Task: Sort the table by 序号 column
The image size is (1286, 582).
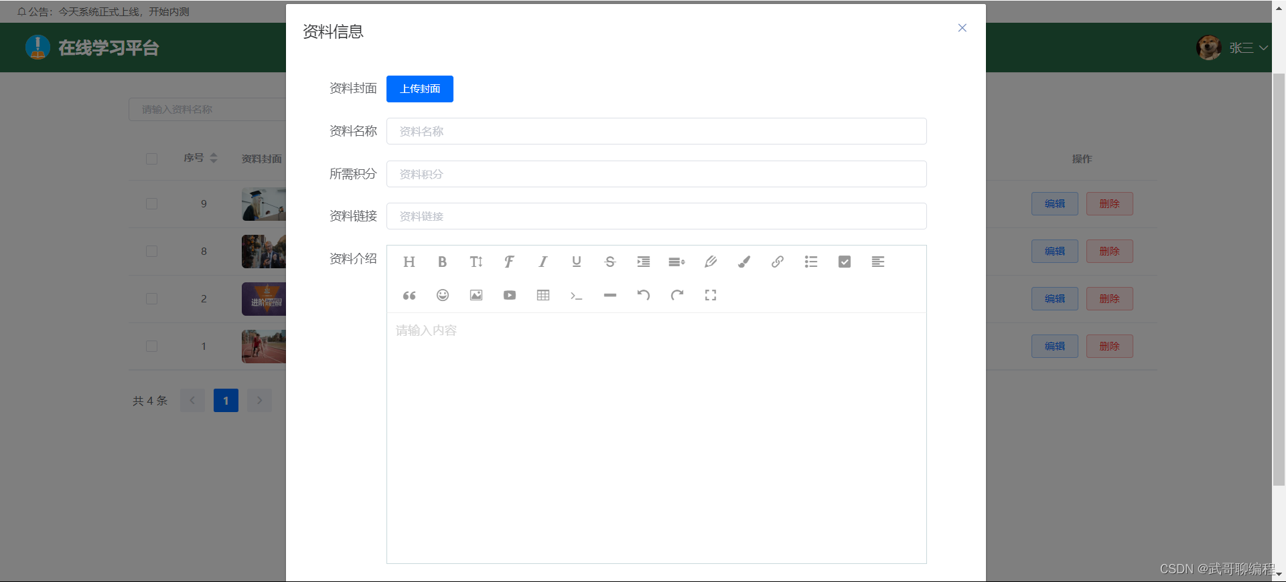Action: point(214,158)
